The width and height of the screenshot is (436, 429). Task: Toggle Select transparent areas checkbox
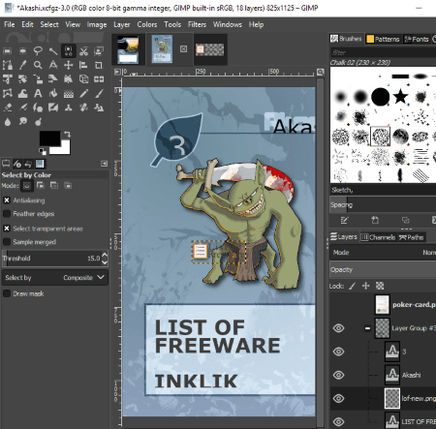(7, 229)
